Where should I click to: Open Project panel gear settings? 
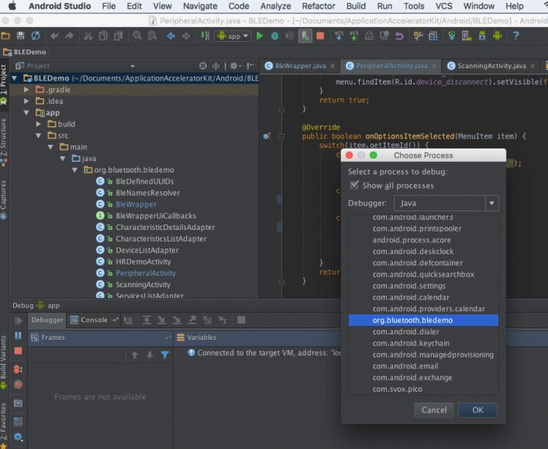pyautogui.click(x=235, y=66)
